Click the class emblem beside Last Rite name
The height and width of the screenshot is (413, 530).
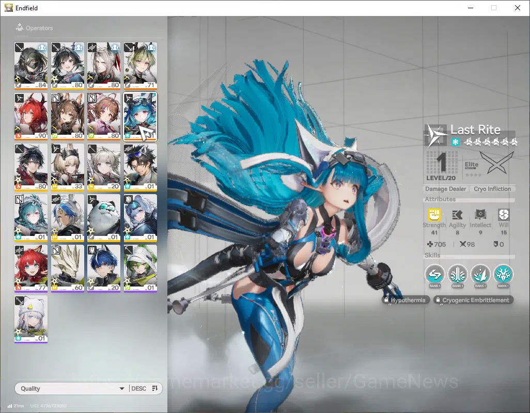(x=435, y=135)
